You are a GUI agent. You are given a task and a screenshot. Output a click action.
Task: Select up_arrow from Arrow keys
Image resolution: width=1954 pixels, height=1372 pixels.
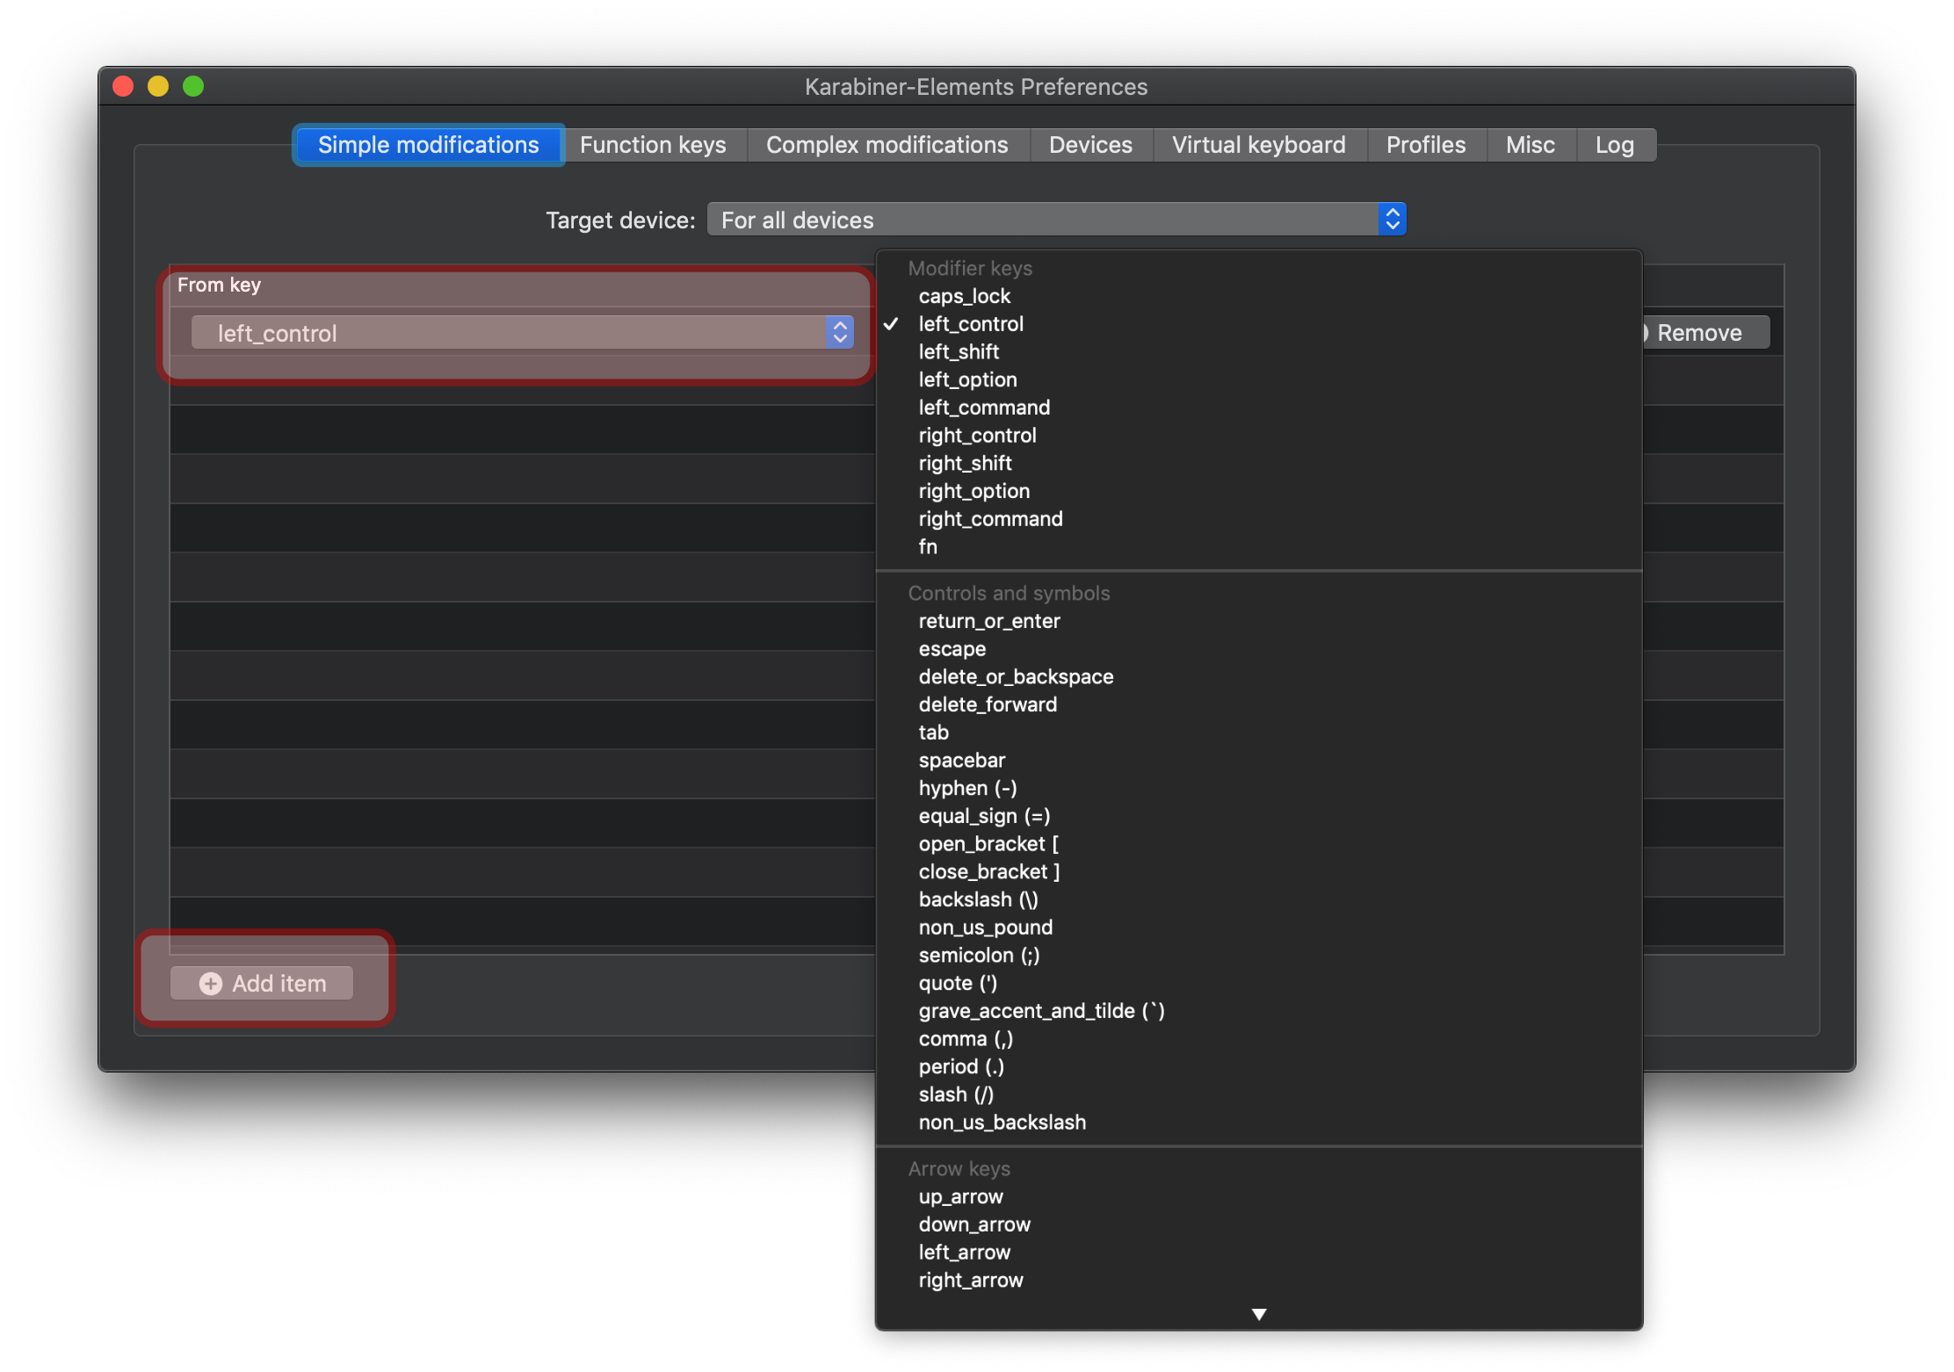tap(1258, 1197)
